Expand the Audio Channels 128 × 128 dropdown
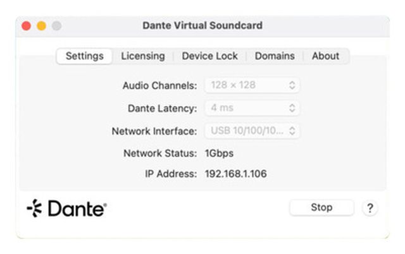The image size is (405, 254). click(252, 85)
